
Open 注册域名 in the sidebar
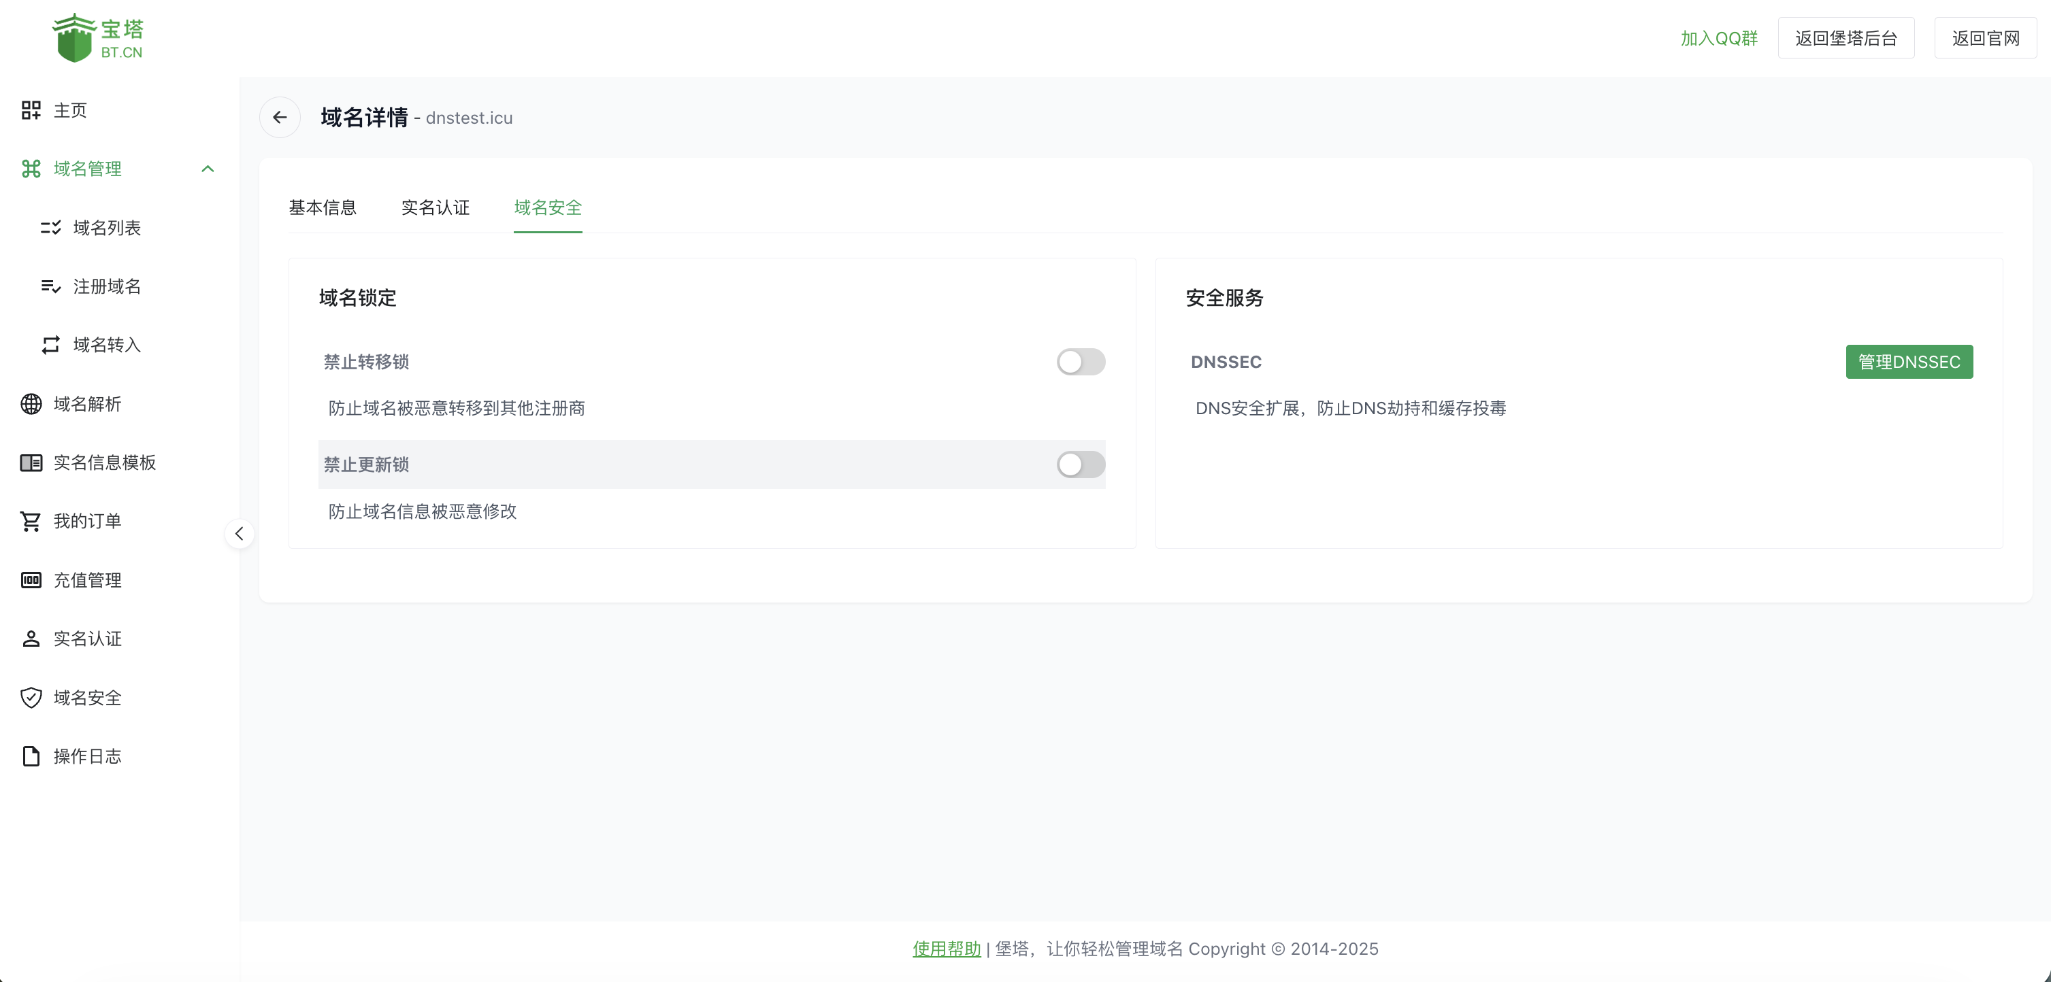point(108,286)
